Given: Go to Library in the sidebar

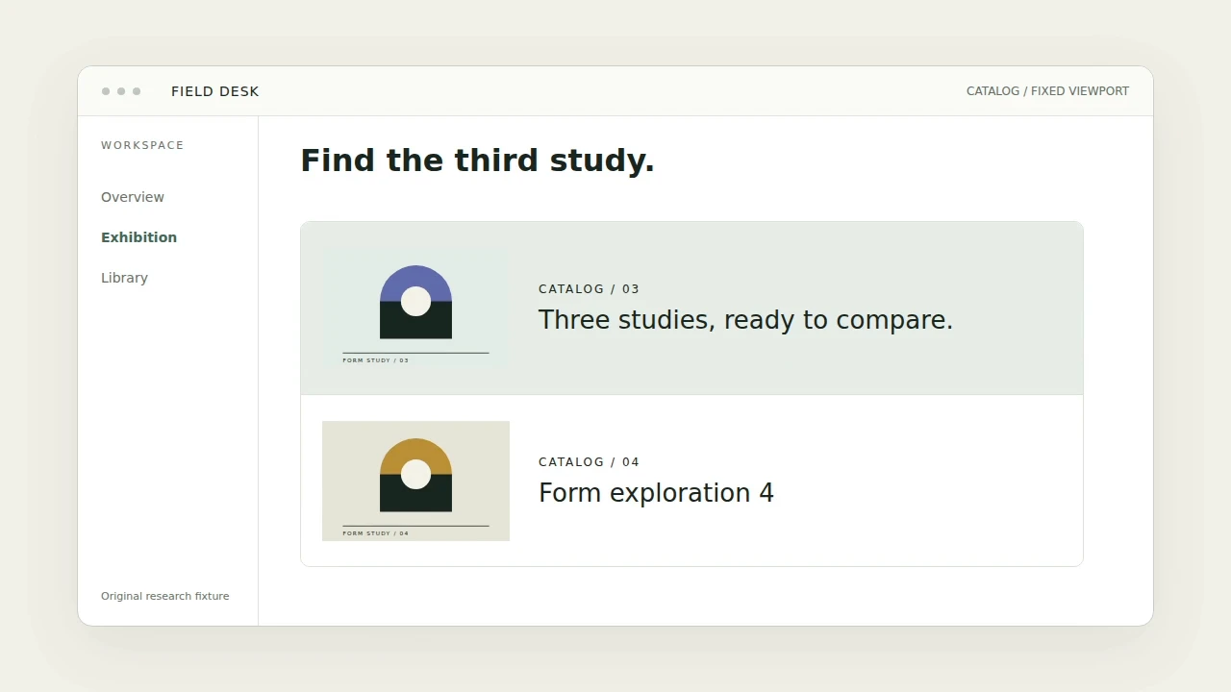Looking at the screenshot, I should tap(124, 278).
